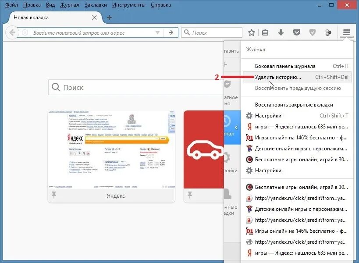359x263 pixels.
Task: Open the Правка menu
Action: (32, 5)
